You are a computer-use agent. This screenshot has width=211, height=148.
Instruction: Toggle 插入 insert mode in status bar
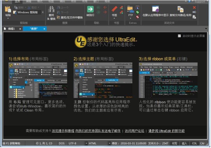click(x=184, y=143)
